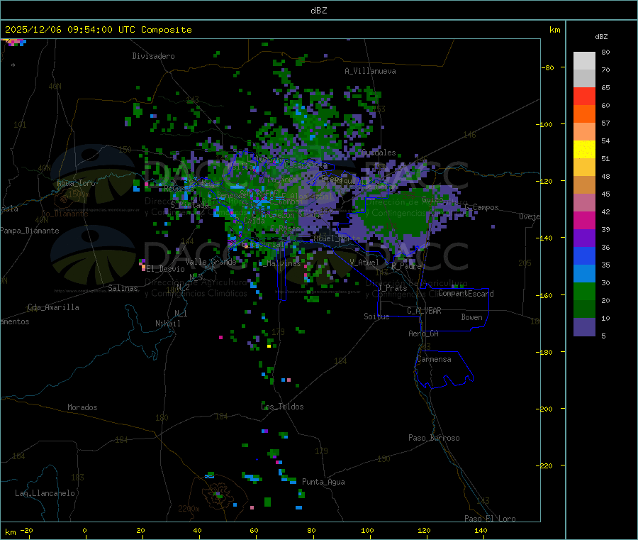Click the legend value 5

click(x=603, y=336)
